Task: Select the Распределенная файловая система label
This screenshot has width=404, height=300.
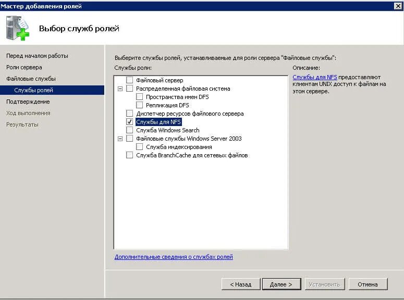Action: (183, 89)
